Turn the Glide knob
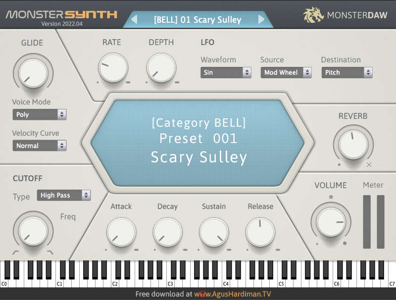 [33, 73]
